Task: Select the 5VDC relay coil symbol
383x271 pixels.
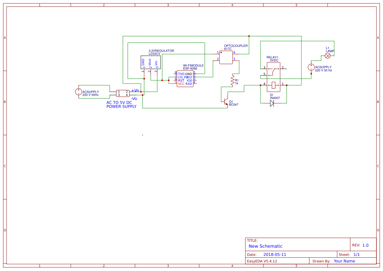Action: coord(273,85)
